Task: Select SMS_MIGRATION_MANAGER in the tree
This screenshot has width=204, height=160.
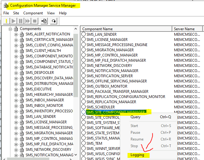Action: [x=49, y=133]
